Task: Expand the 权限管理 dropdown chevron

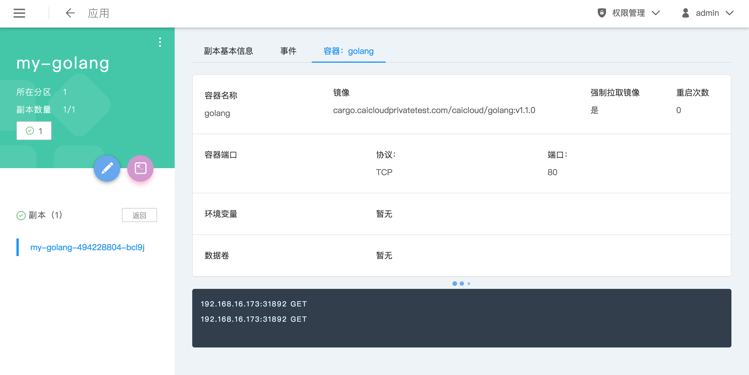Action: point(656,13)
